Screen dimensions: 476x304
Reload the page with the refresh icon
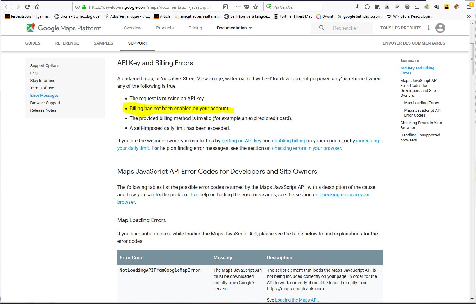(27, 7)
